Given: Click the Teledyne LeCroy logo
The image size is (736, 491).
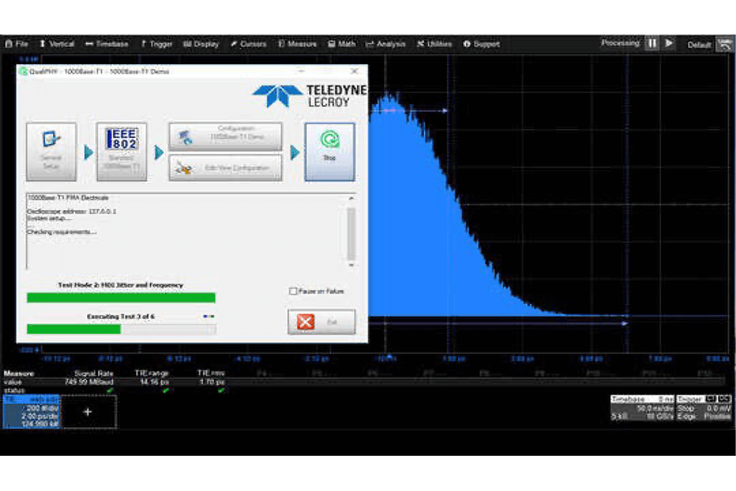Looking at the screenshot, I should point(310,96).
